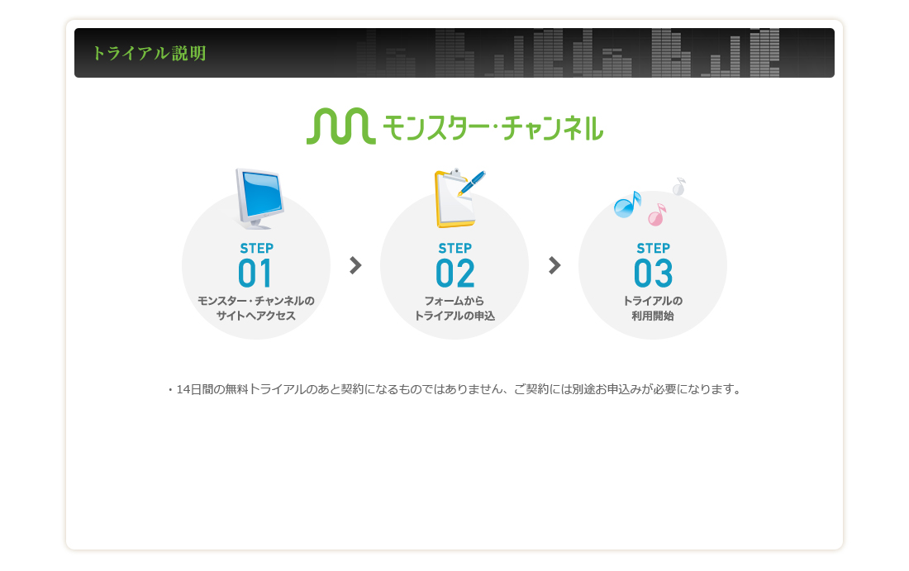Click the arrow between Step 02 and 03
This screenshot has height=571, width=909.
554,265
